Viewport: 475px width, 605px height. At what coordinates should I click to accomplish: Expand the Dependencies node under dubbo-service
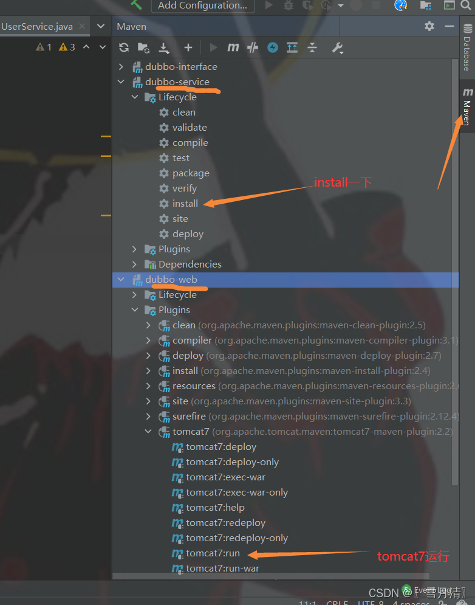(x=134, y=264)
